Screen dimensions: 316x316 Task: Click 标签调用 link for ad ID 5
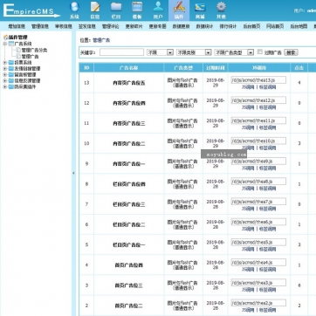(x=267, y=250)
